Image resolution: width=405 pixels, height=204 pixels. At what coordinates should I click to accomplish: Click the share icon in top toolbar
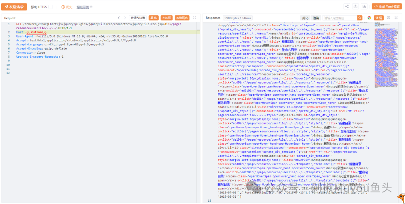tap(346, 6)
